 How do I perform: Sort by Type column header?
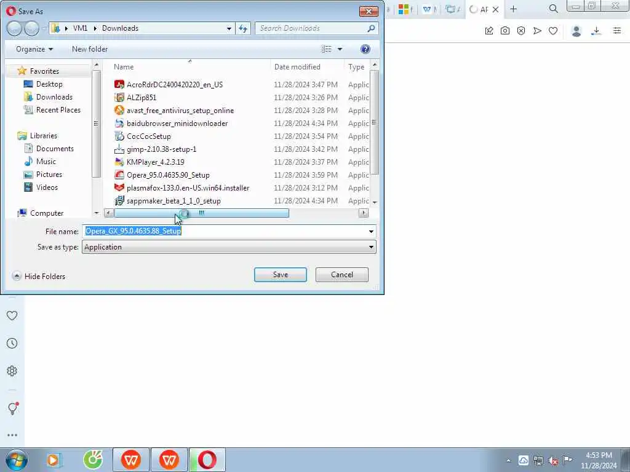point(356,67)
